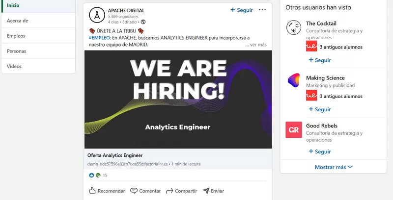Follow The Cocktail with Seguir
The width and height of the screenshot is (393, 200).
pos(320,60)
